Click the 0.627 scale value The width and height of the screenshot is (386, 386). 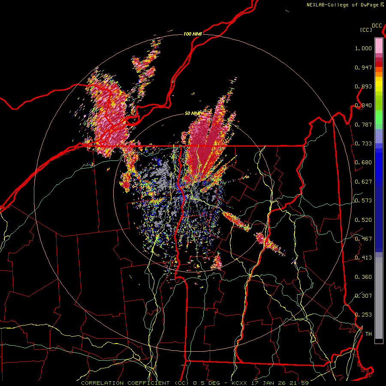(x=363, y=182)
